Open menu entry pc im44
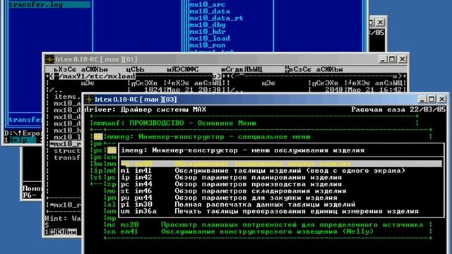Image resolution: width=452 pixels, height=254 pixels. pos(231,184)
